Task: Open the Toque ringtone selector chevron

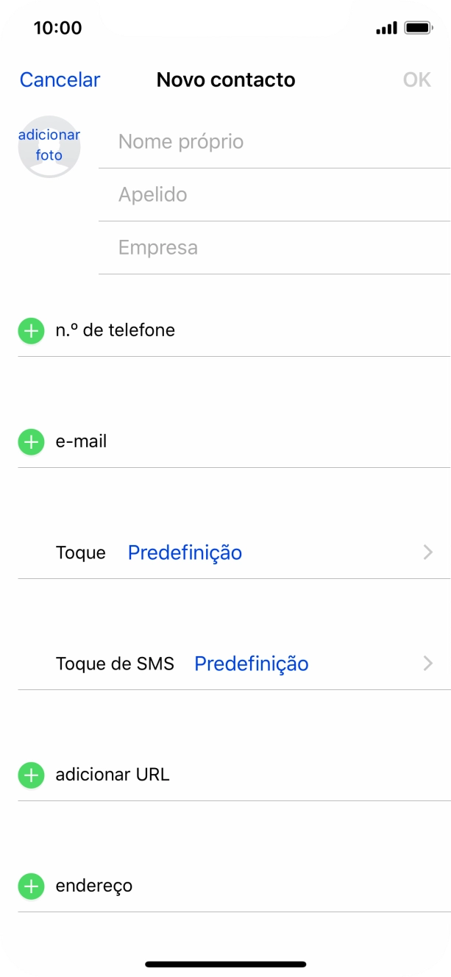Action: 427,552
